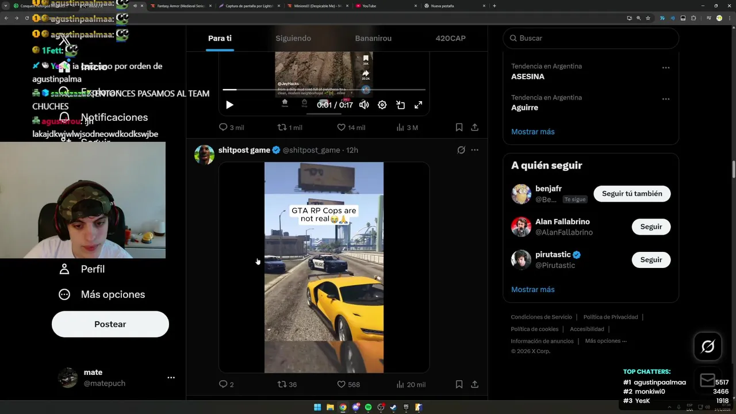
Task: Open a new browser tab with plus
Action: (x=494, y=6)
